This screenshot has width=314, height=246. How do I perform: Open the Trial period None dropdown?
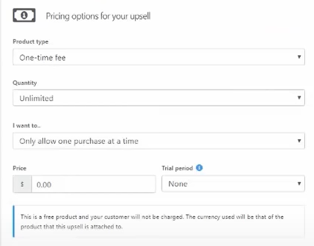coord(234,184)
